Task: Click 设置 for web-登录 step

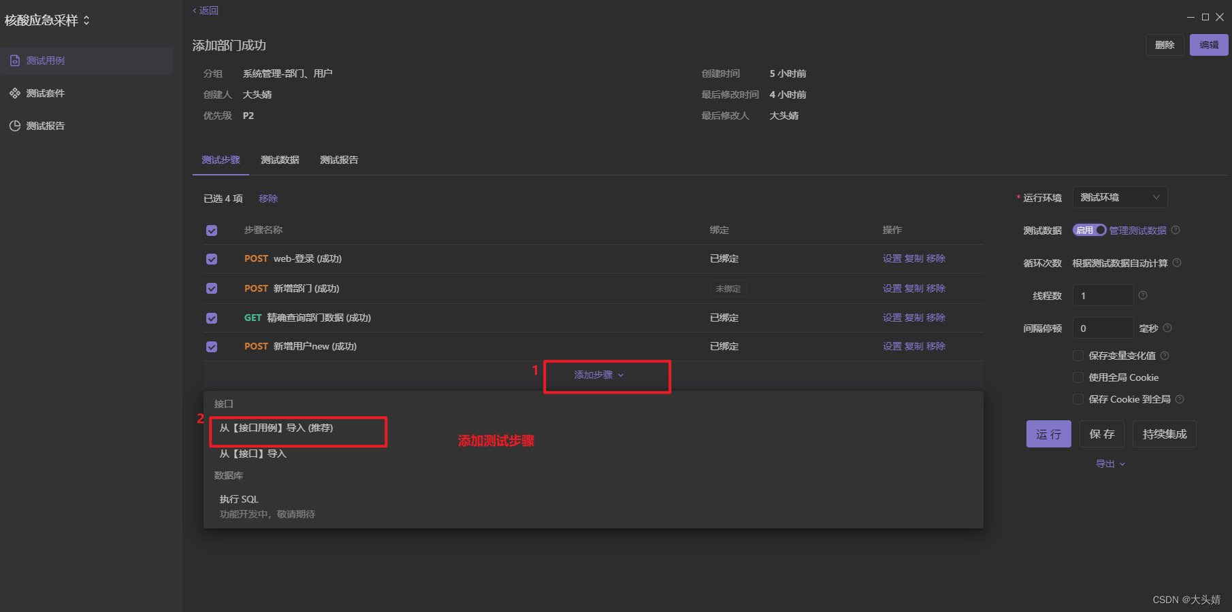Action: coord(892,258)
